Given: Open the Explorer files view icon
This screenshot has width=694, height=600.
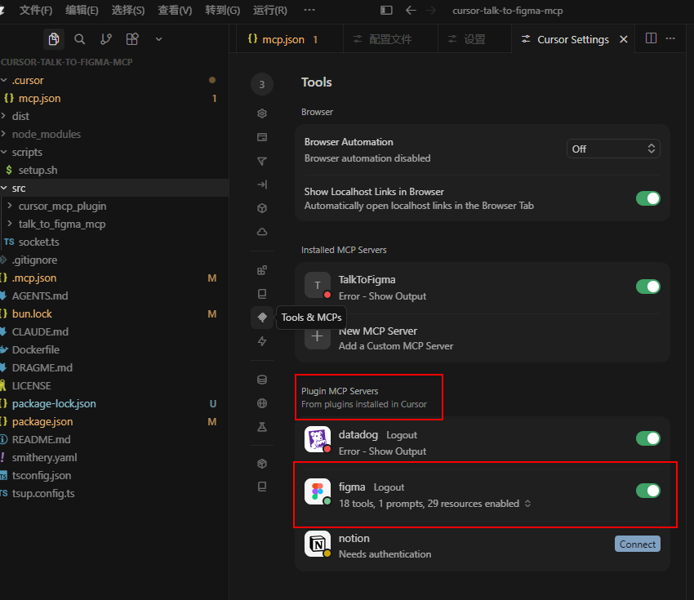Looking at the screenshot, I should click(54, 39).
